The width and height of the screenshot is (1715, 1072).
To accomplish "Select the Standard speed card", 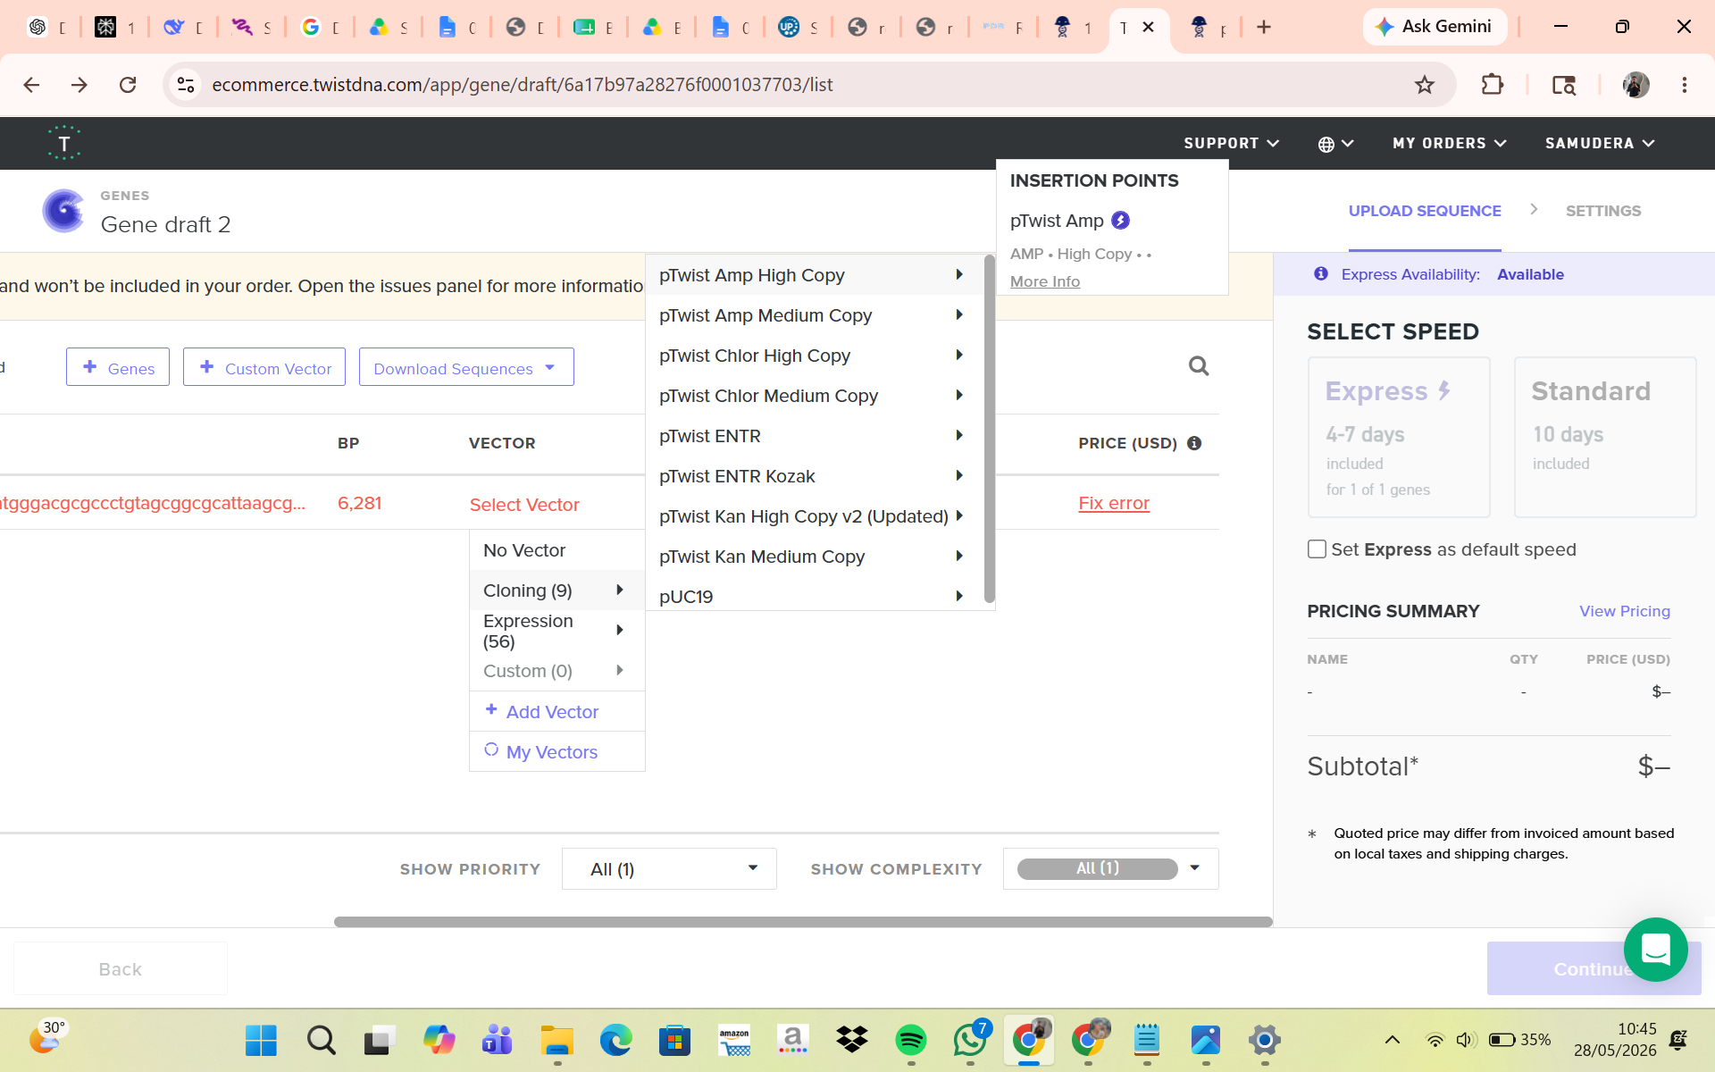I will point(1605,438).
